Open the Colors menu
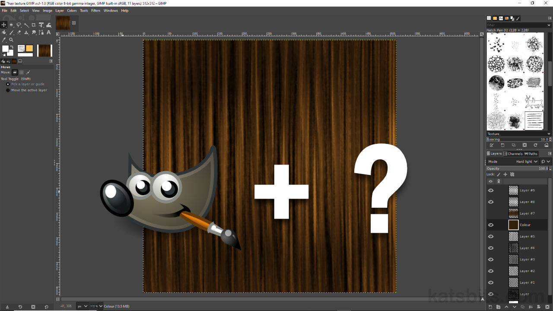This screenshot has height=311, width=553. [x=72, y=10]
